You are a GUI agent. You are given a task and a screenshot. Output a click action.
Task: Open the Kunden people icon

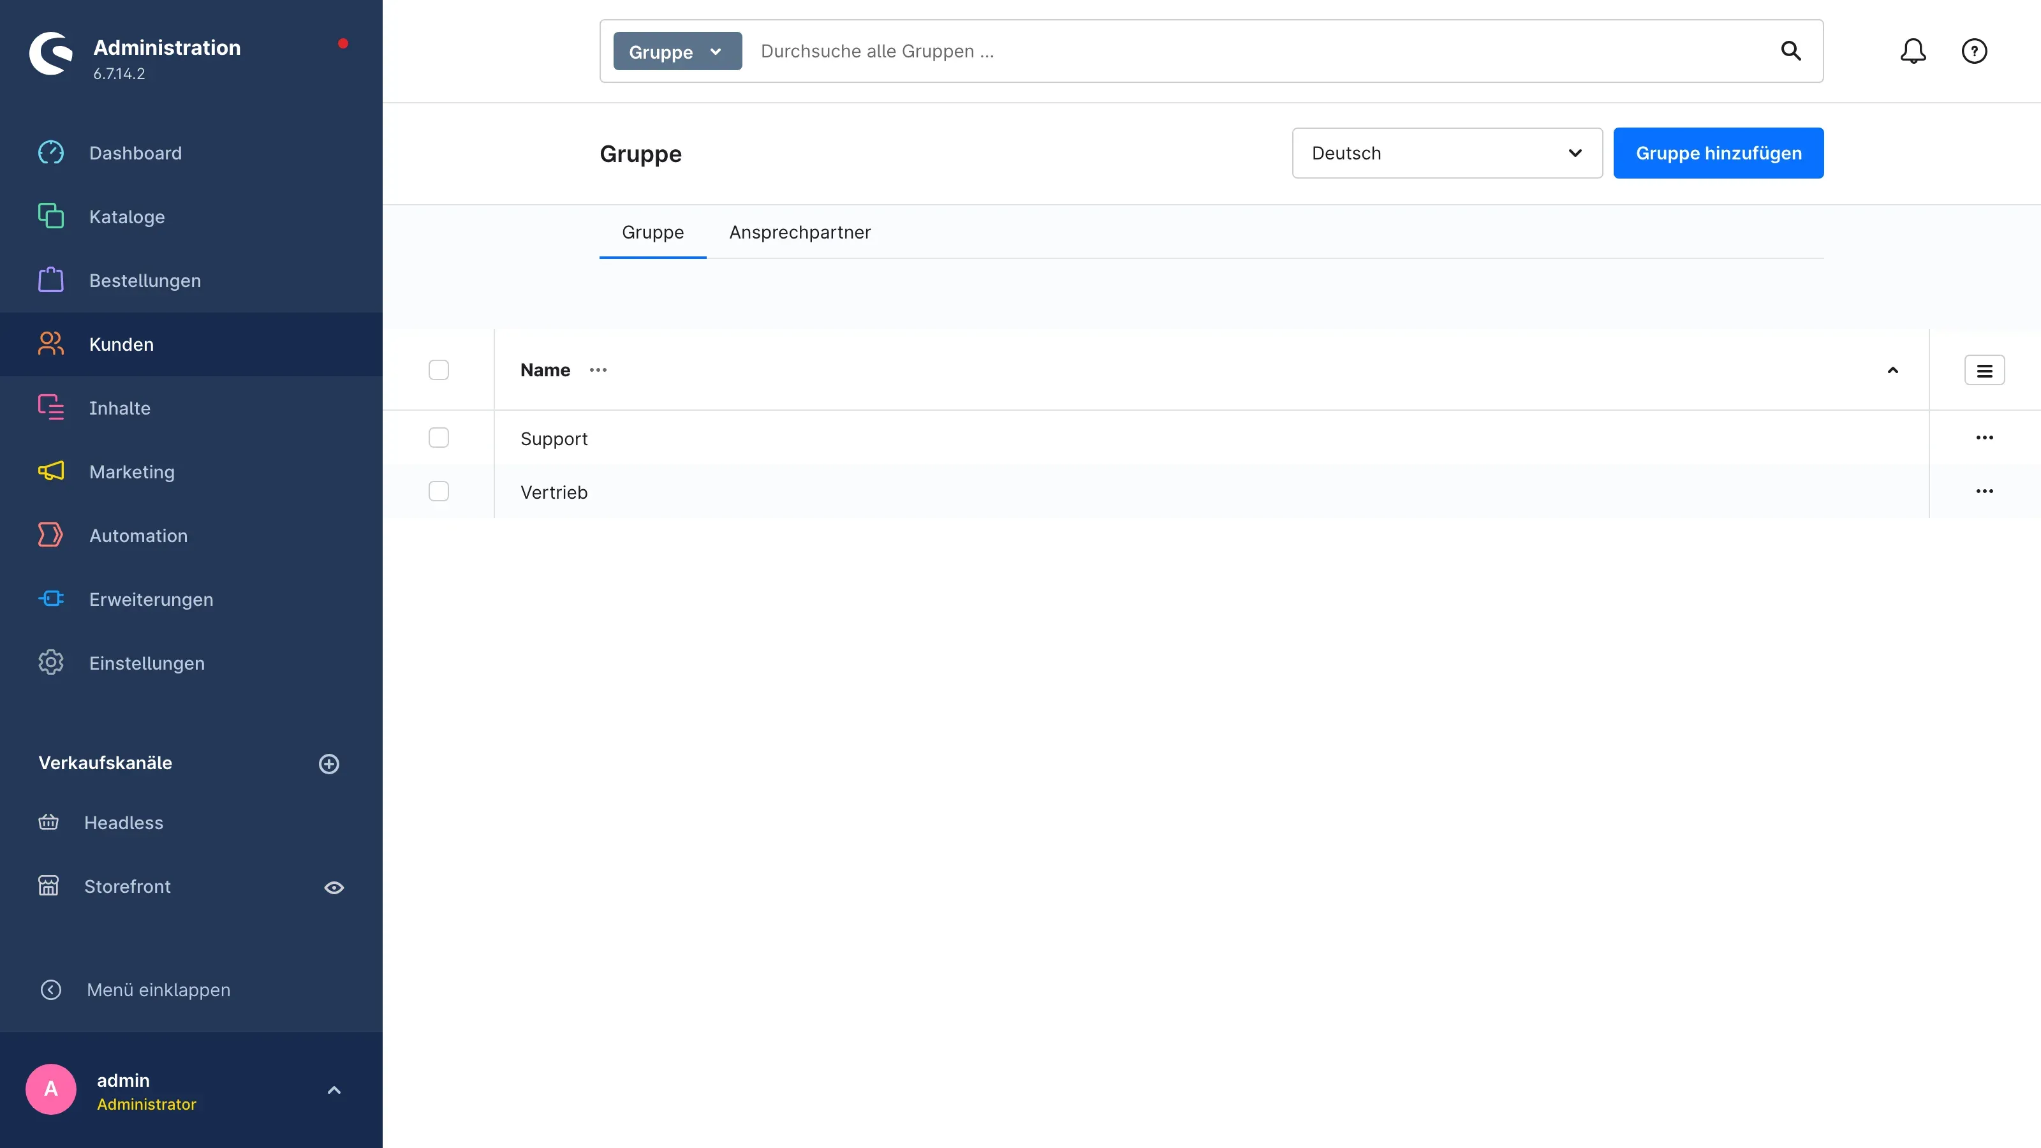click(x=51, y=344)
